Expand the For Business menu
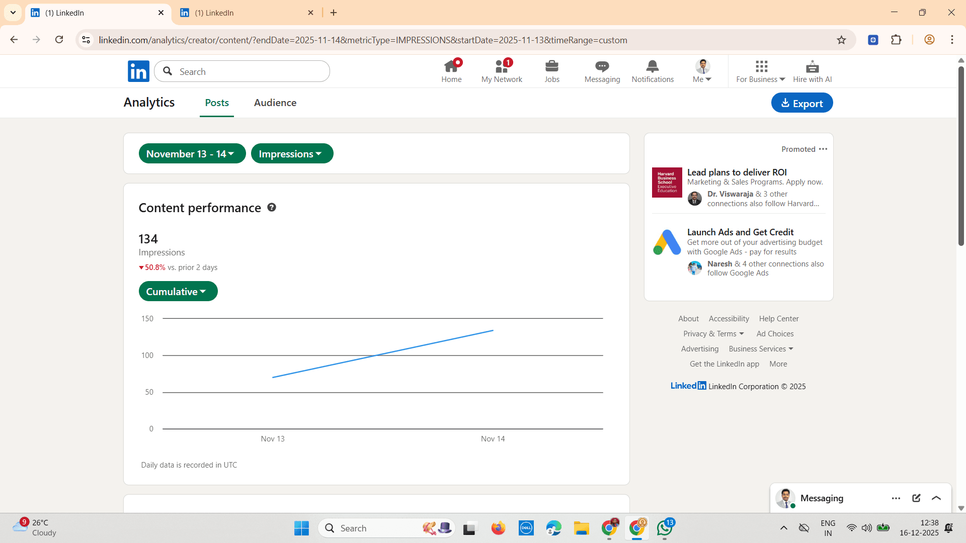Screen dimensions: 966x543 [761, 71]
